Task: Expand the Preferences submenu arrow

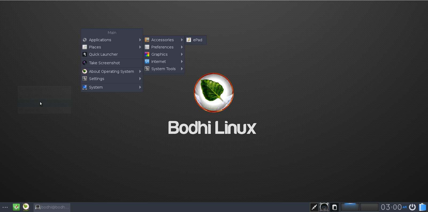Action: [x=182, y=47]
